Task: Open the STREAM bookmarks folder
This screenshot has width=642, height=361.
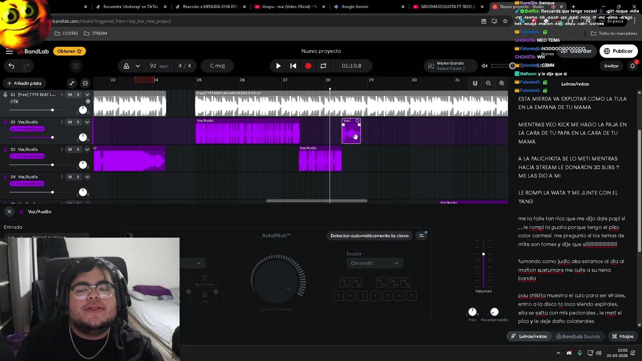Action: (x=95, y=33)
